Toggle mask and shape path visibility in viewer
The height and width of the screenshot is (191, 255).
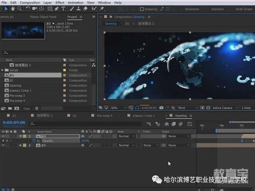(137, 108)
